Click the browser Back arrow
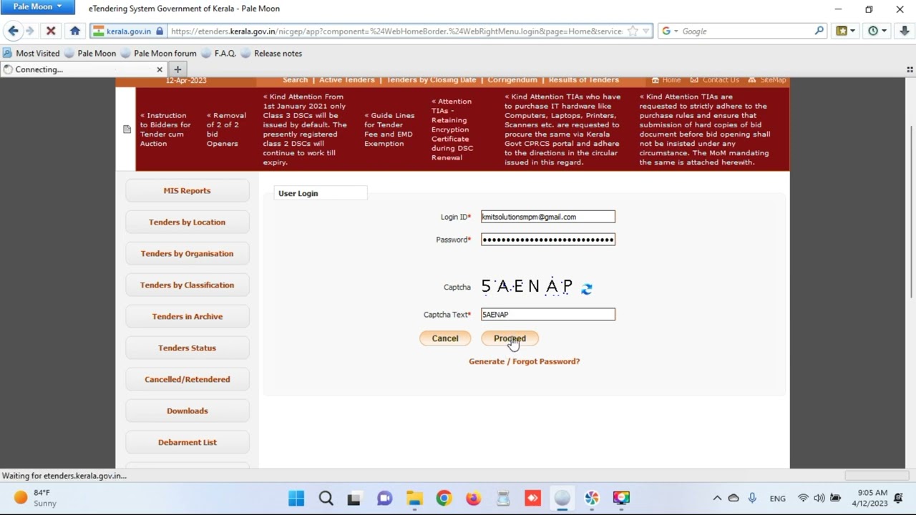Viewport: 916px width, 515px height. tap(13, 31)
